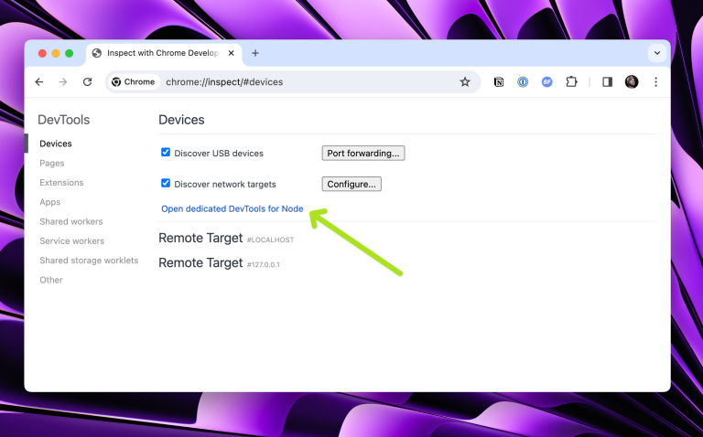703x437 pixels.
Task: Open dedicated DevTools for Node link
Action: point(233,208)
